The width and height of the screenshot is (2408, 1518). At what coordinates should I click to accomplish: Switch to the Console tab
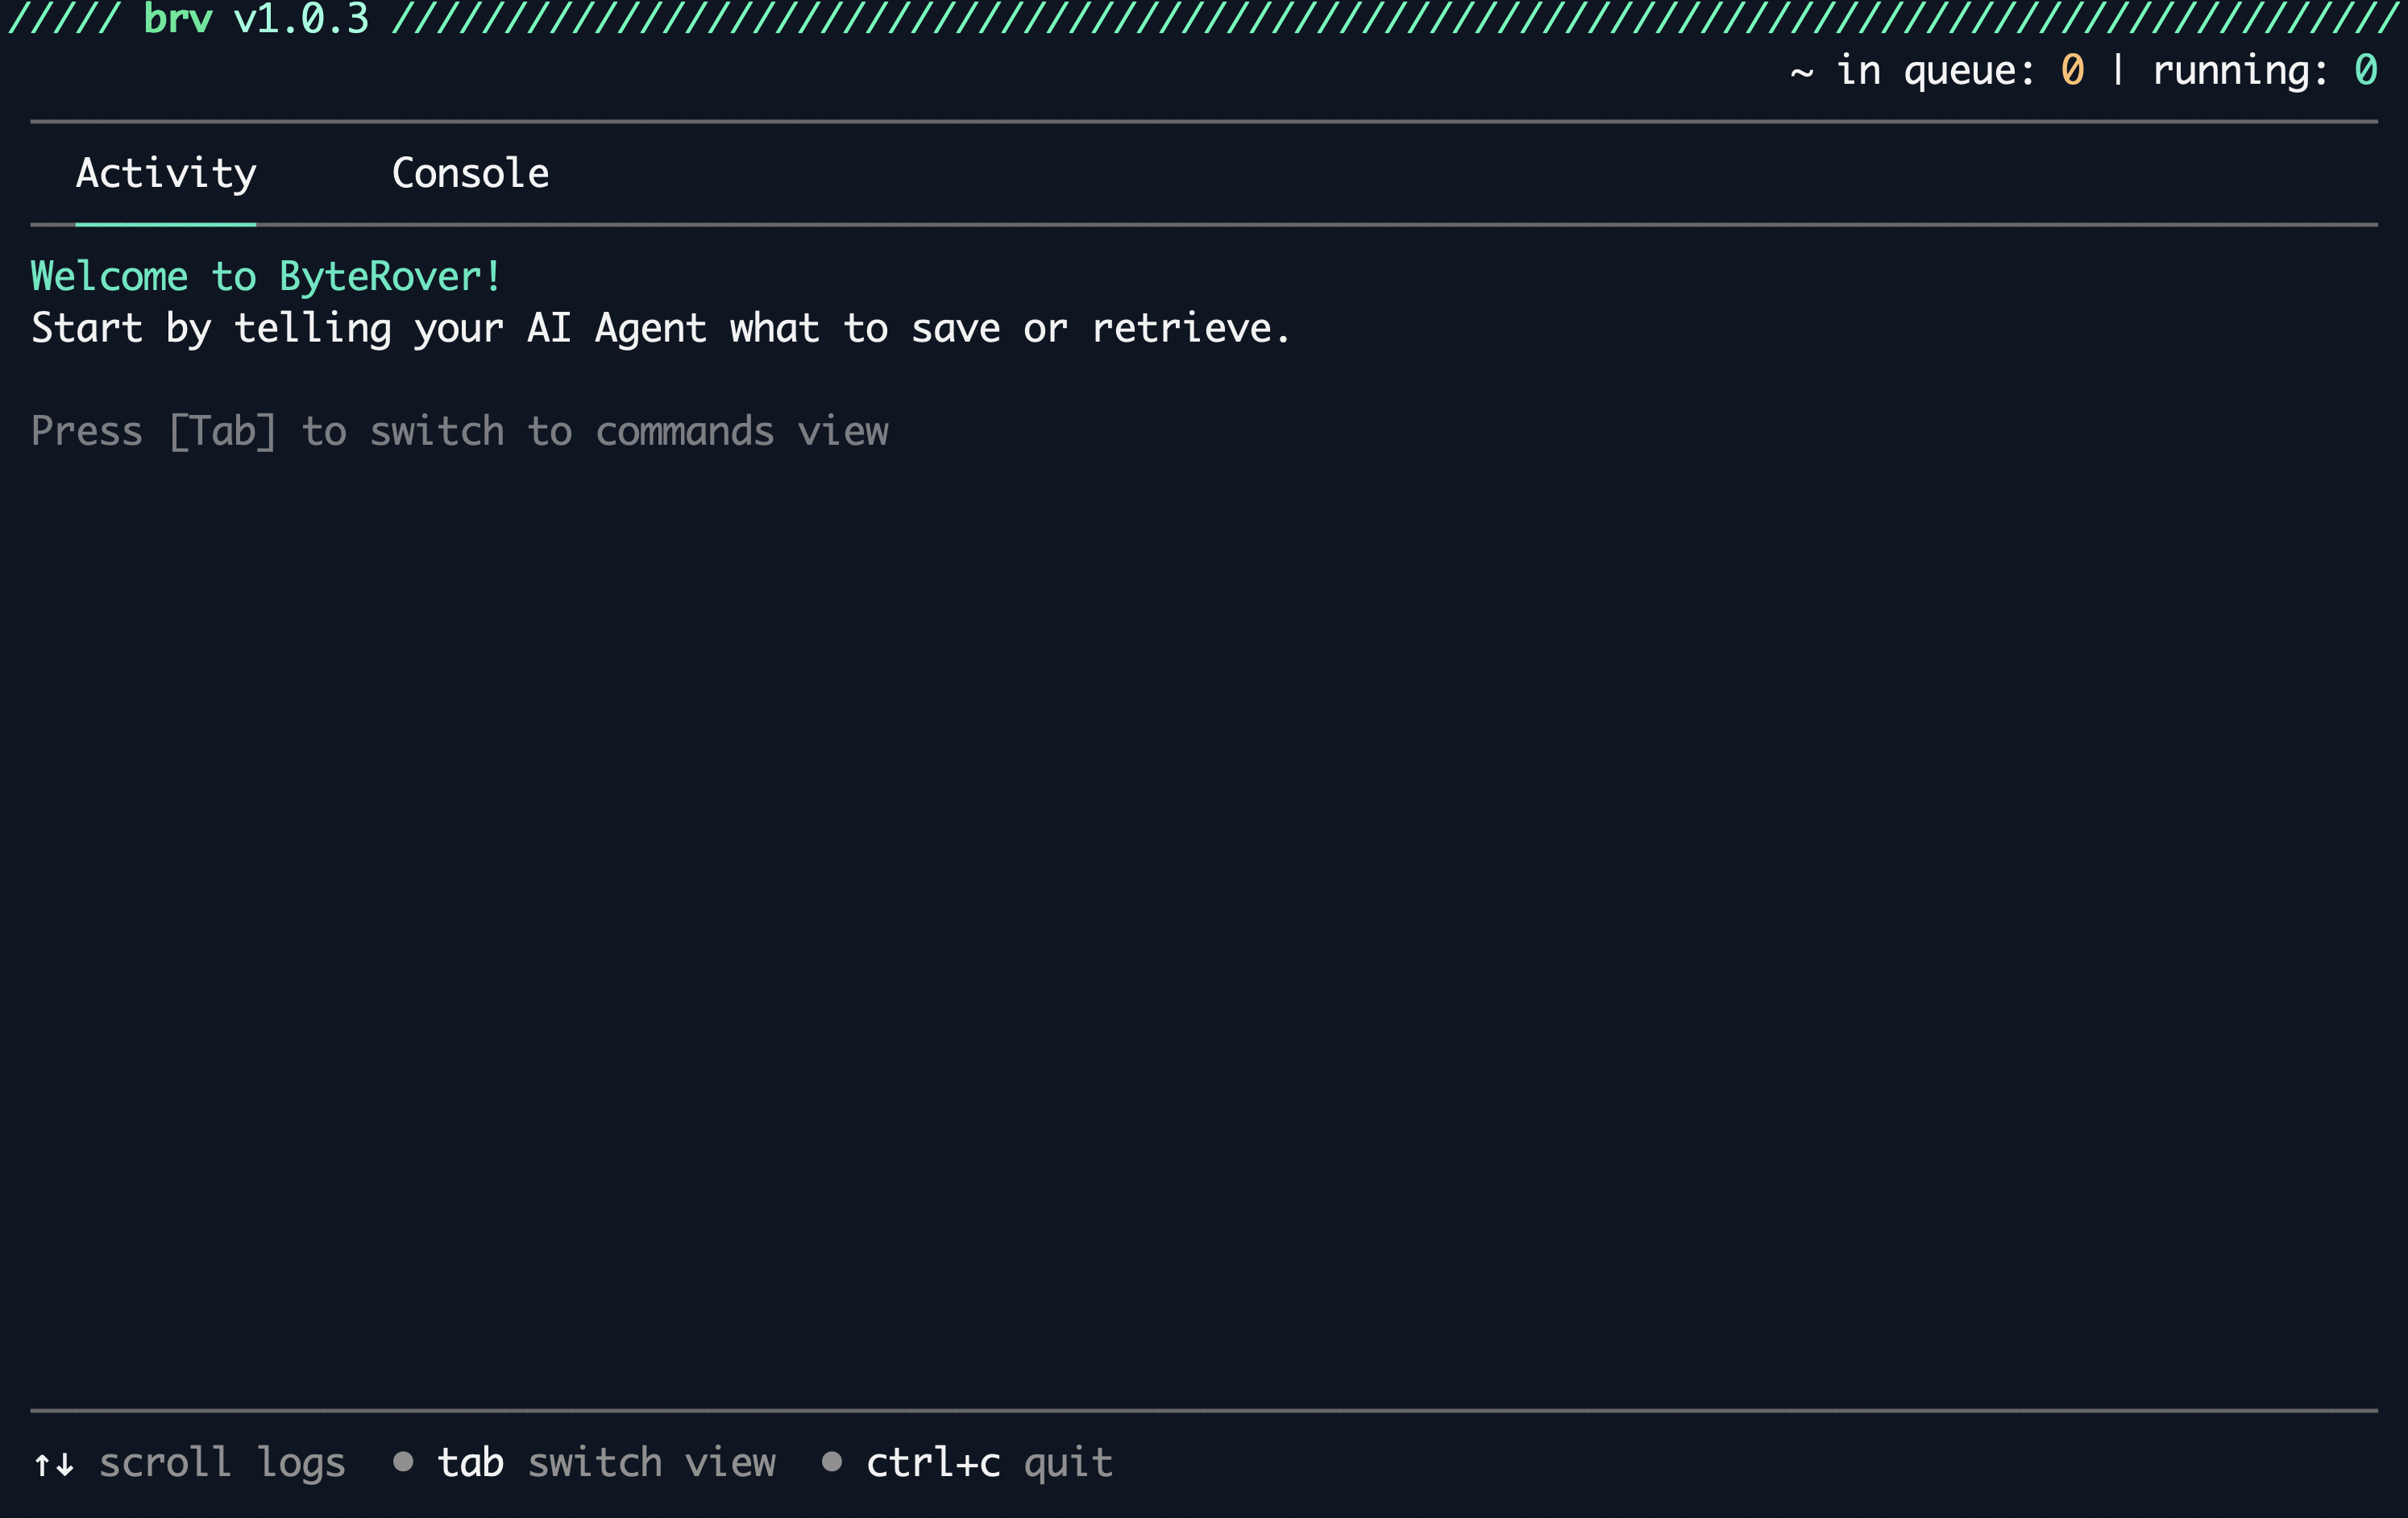pyautogui.click(x=470, y=174)
